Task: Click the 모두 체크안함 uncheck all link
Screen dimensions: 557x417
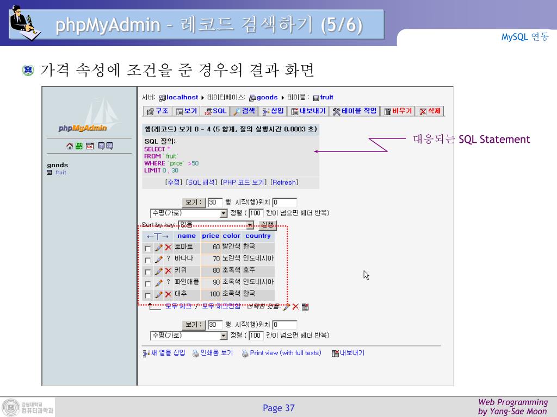Action: [221, 306]
